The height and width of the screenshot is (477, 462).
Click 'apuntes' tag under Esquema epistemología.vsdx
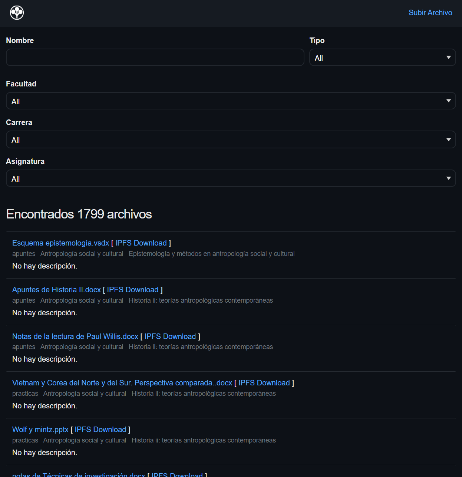(24, 254)
